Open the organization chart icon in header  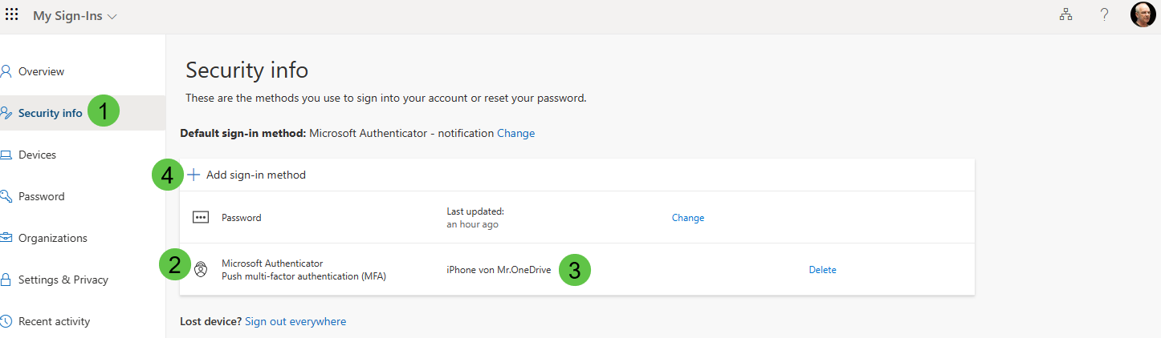click(x=1066, y=15)
